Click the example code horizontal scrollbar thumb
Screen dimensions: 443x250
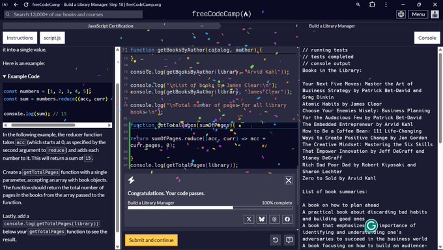click(43, 125)
